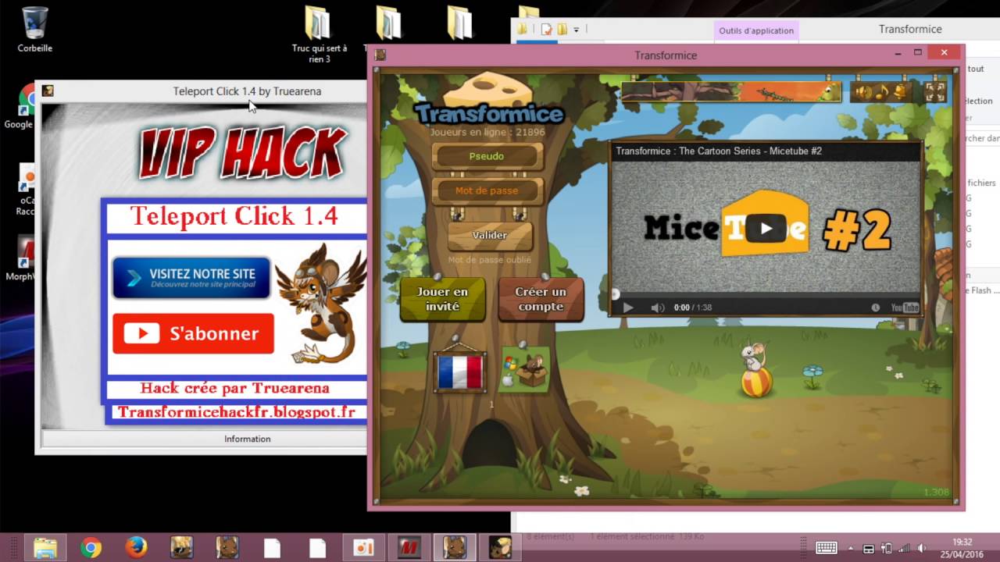The image size is (1000, 562).
Task: Click the Transformice window title icon
Action: click(x=380, y=55)
